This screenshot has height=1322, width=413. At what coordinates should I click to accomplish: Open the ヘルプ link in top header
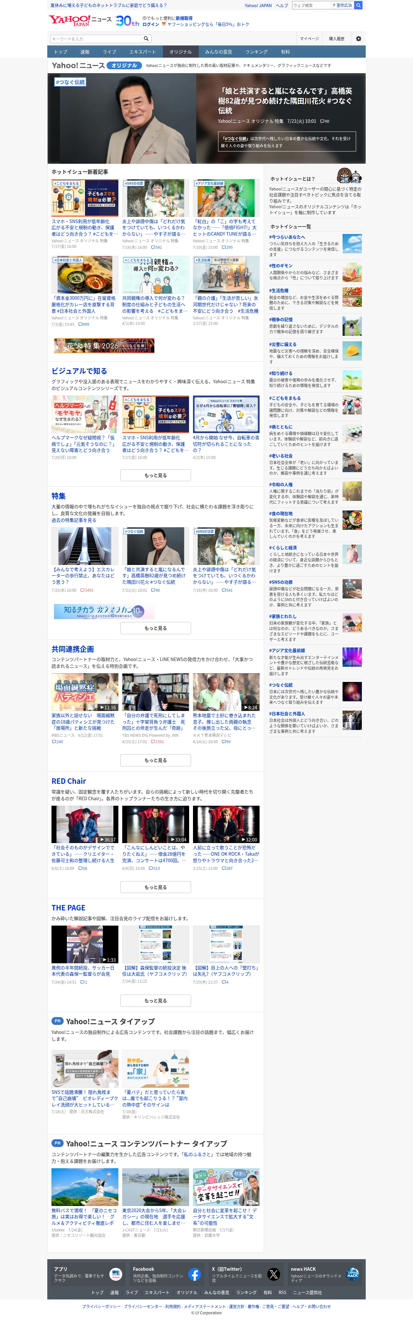(x=282, y=6)
